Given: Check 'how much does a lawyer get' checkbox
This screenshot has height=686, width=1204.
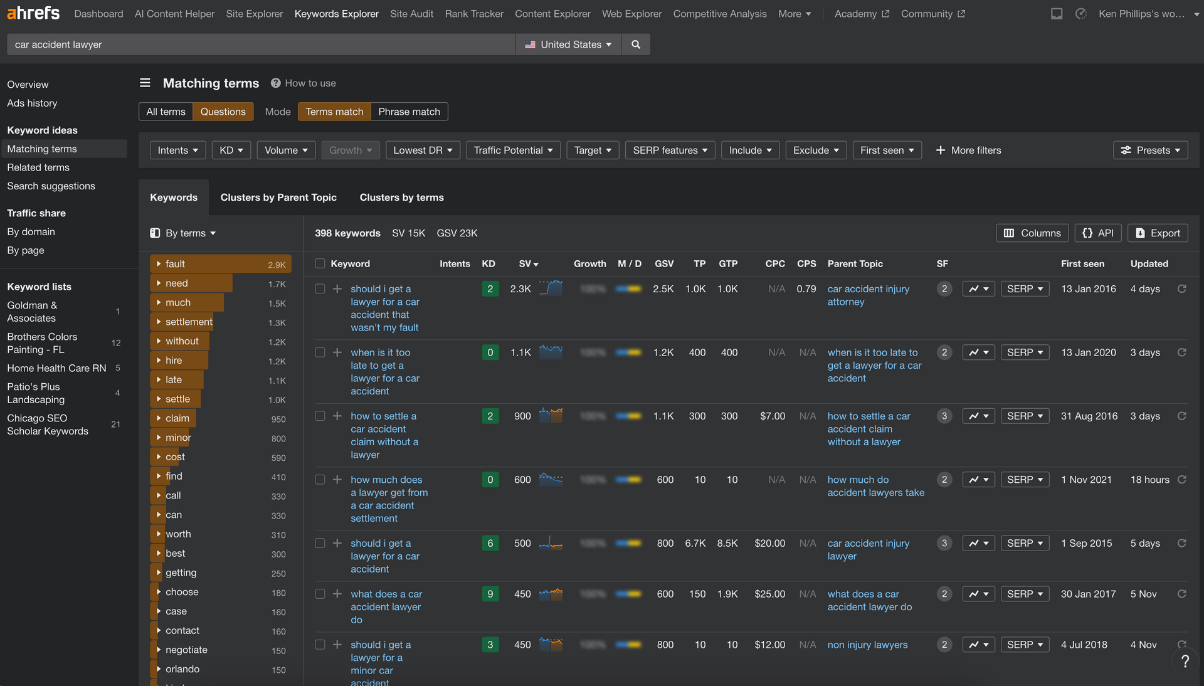Looking at the screenshot, I should pyautogui.click(x=320, y=480).
